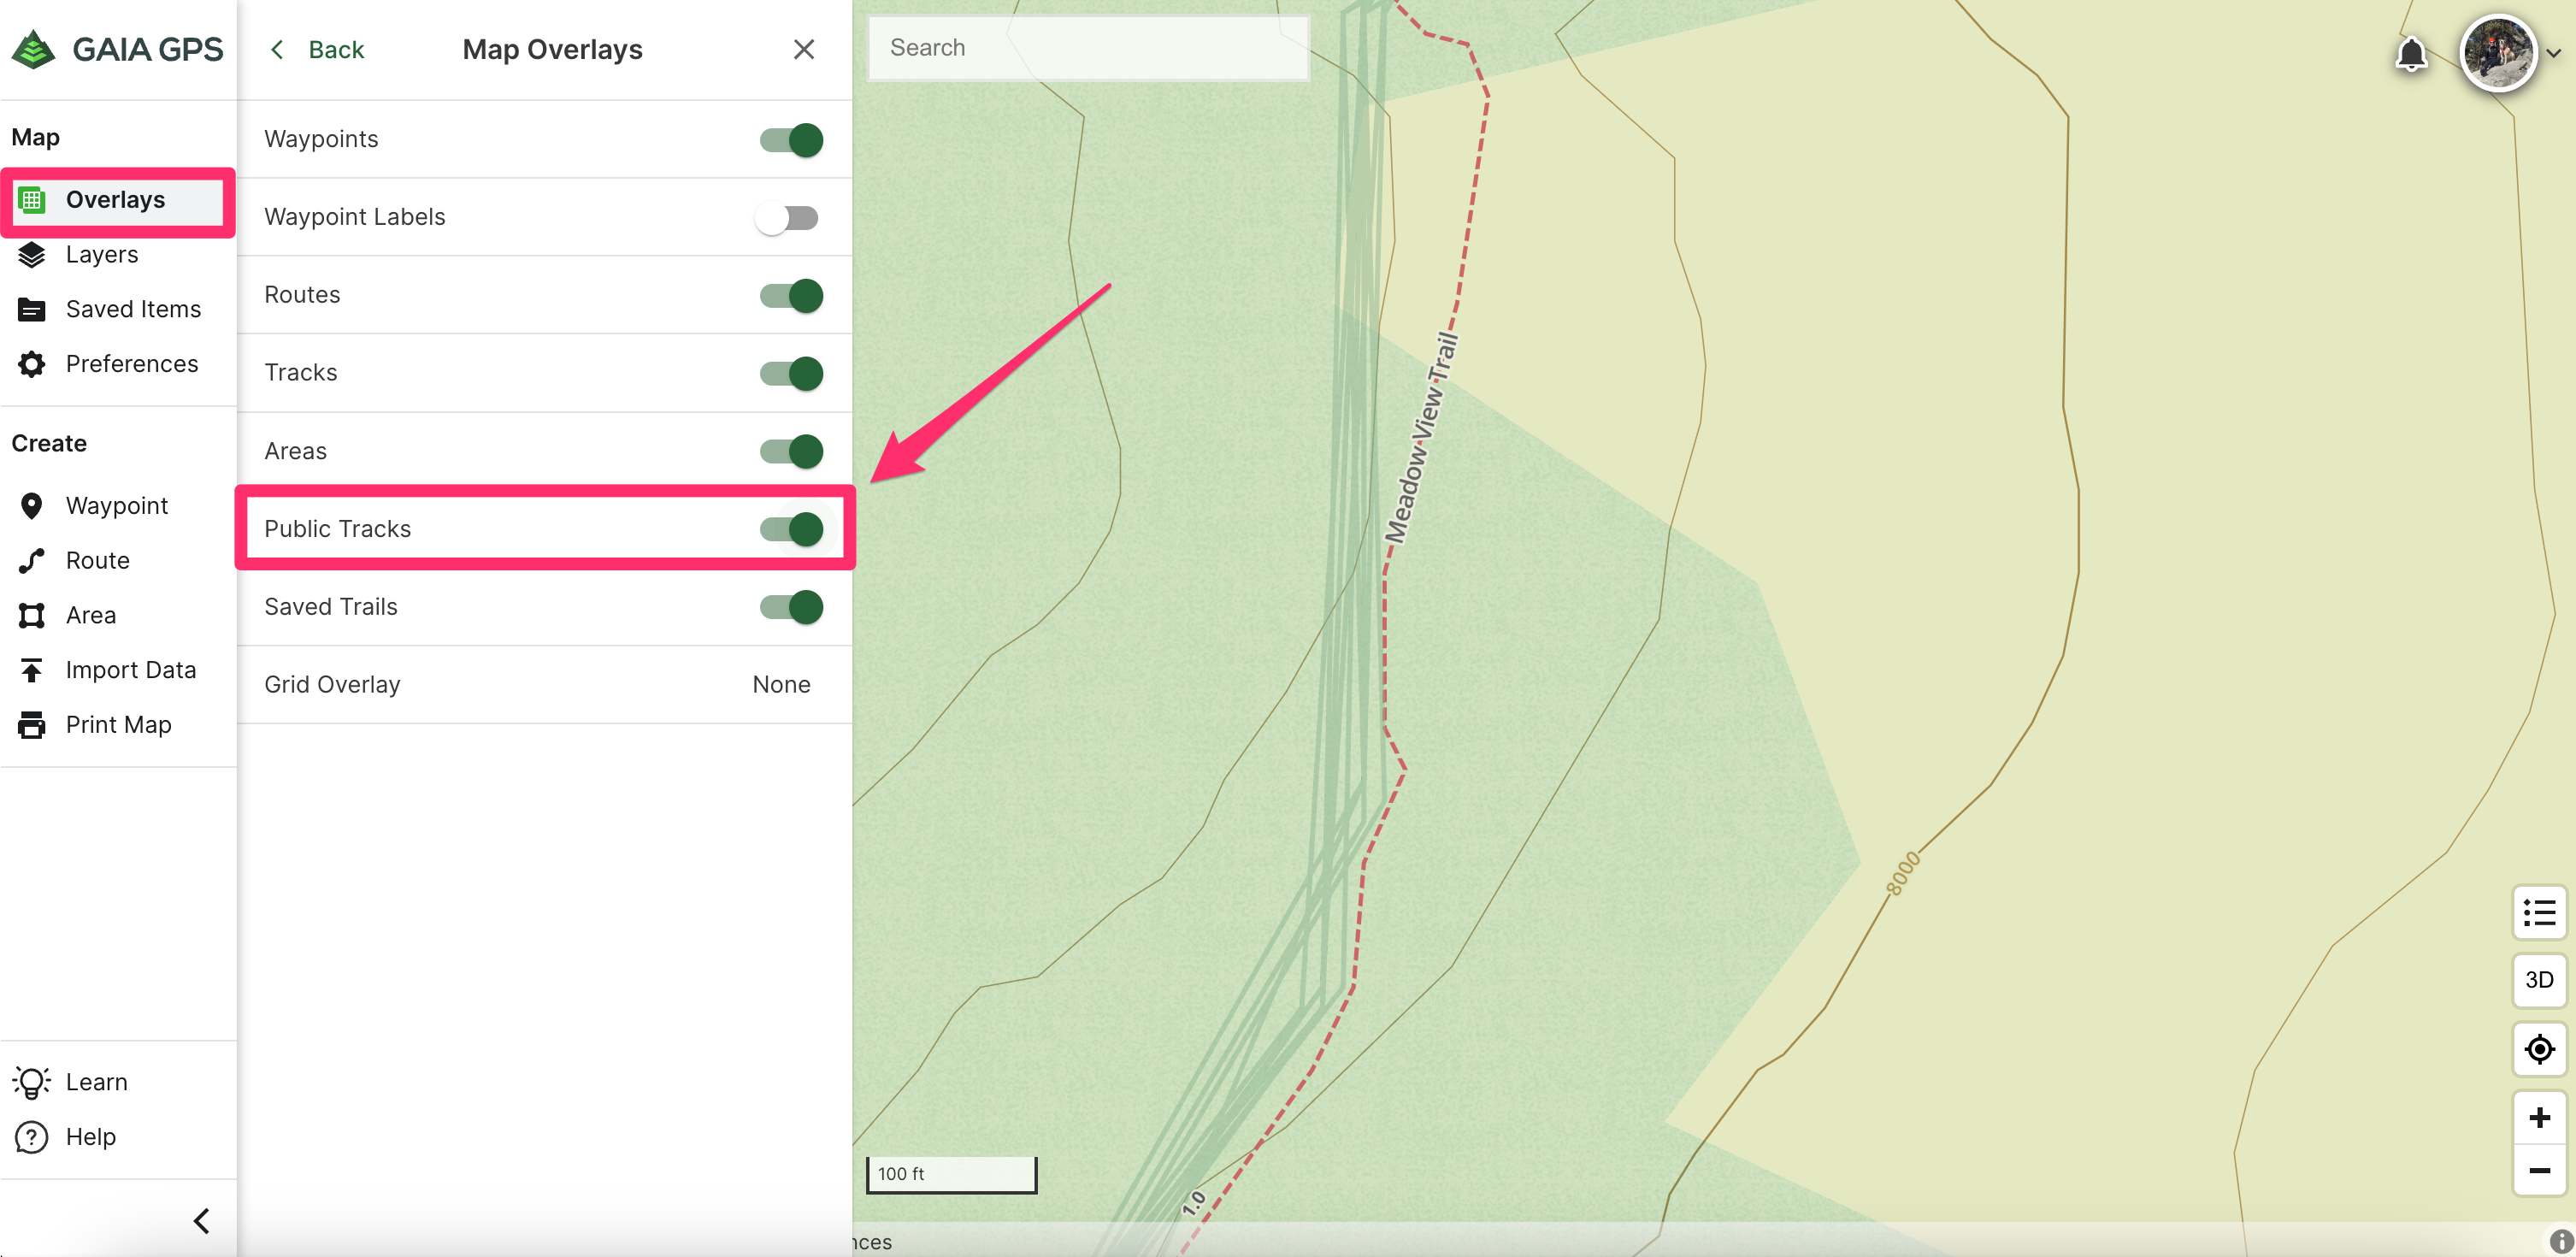Enable the Waypoint Labels toggle

click(x=787, y=218)
